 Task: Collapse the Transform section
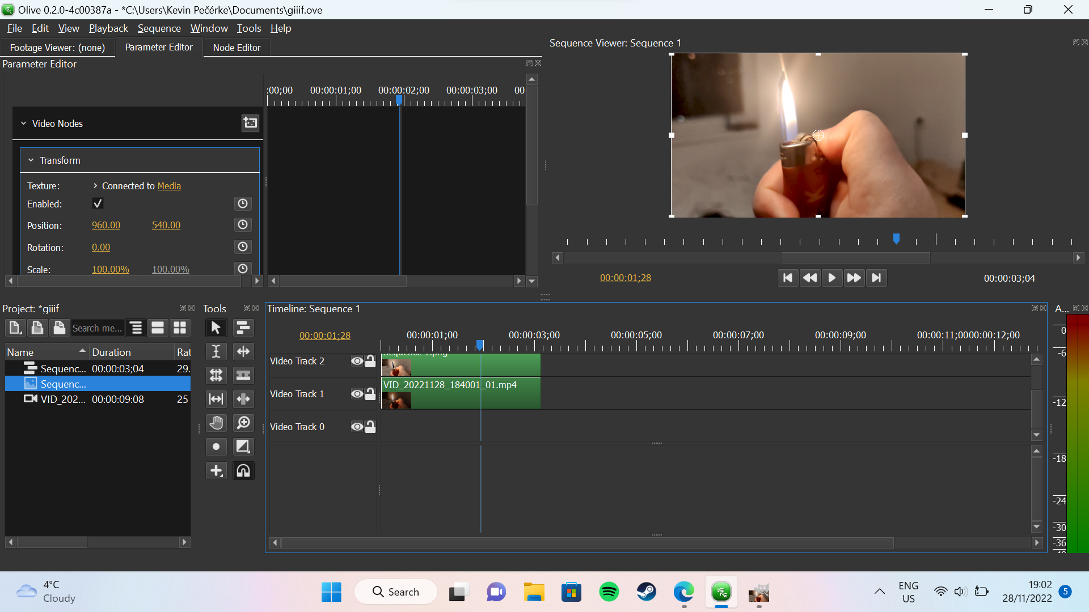pos(31,160)
